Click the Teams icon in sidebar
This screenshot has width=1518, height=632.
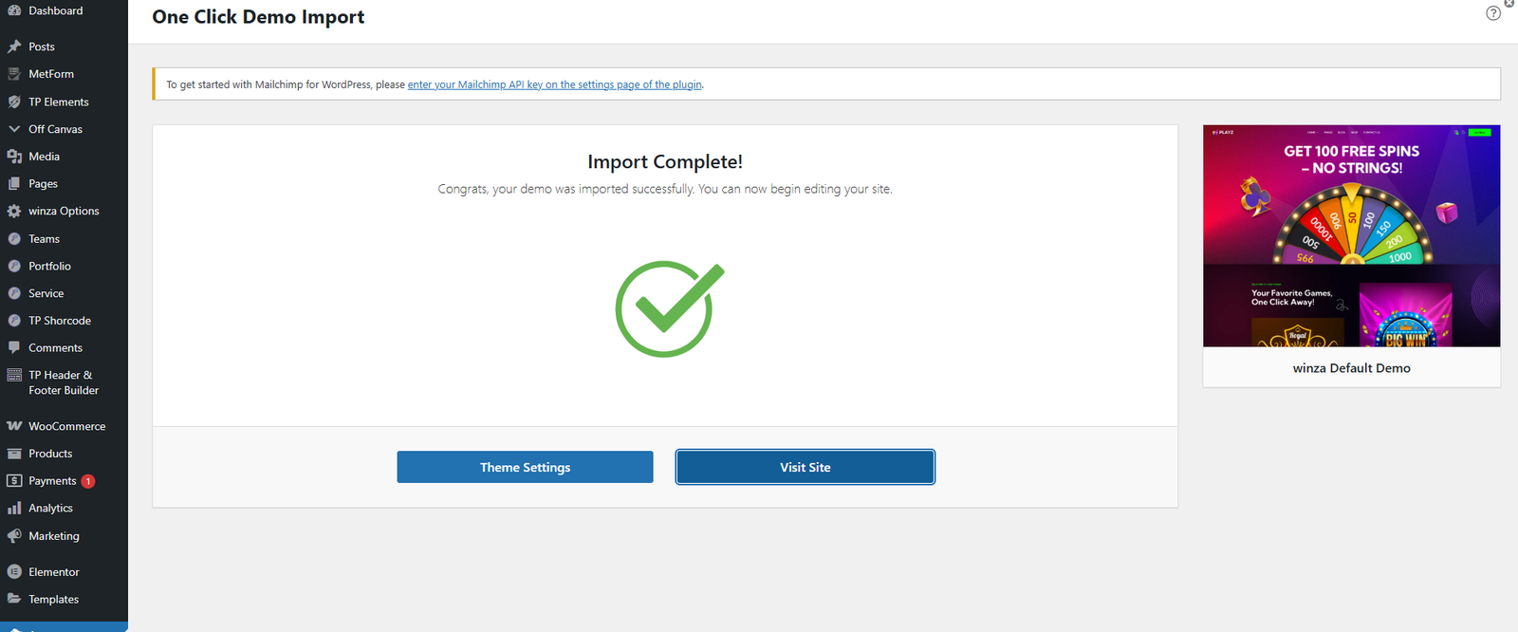coord(14,239)
